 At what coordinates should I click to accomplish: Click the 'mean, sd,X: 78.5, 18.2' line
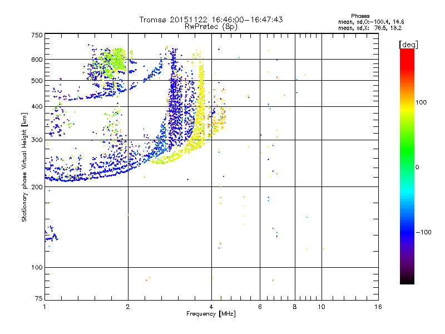pos(370,28)
